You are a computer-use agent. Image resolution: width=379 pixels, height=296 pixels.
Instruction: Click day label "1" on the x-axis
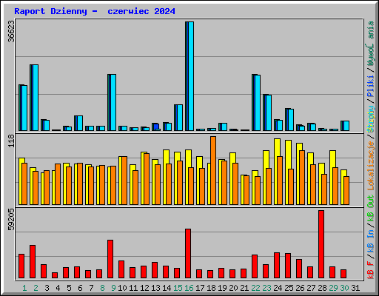[24, 288]
